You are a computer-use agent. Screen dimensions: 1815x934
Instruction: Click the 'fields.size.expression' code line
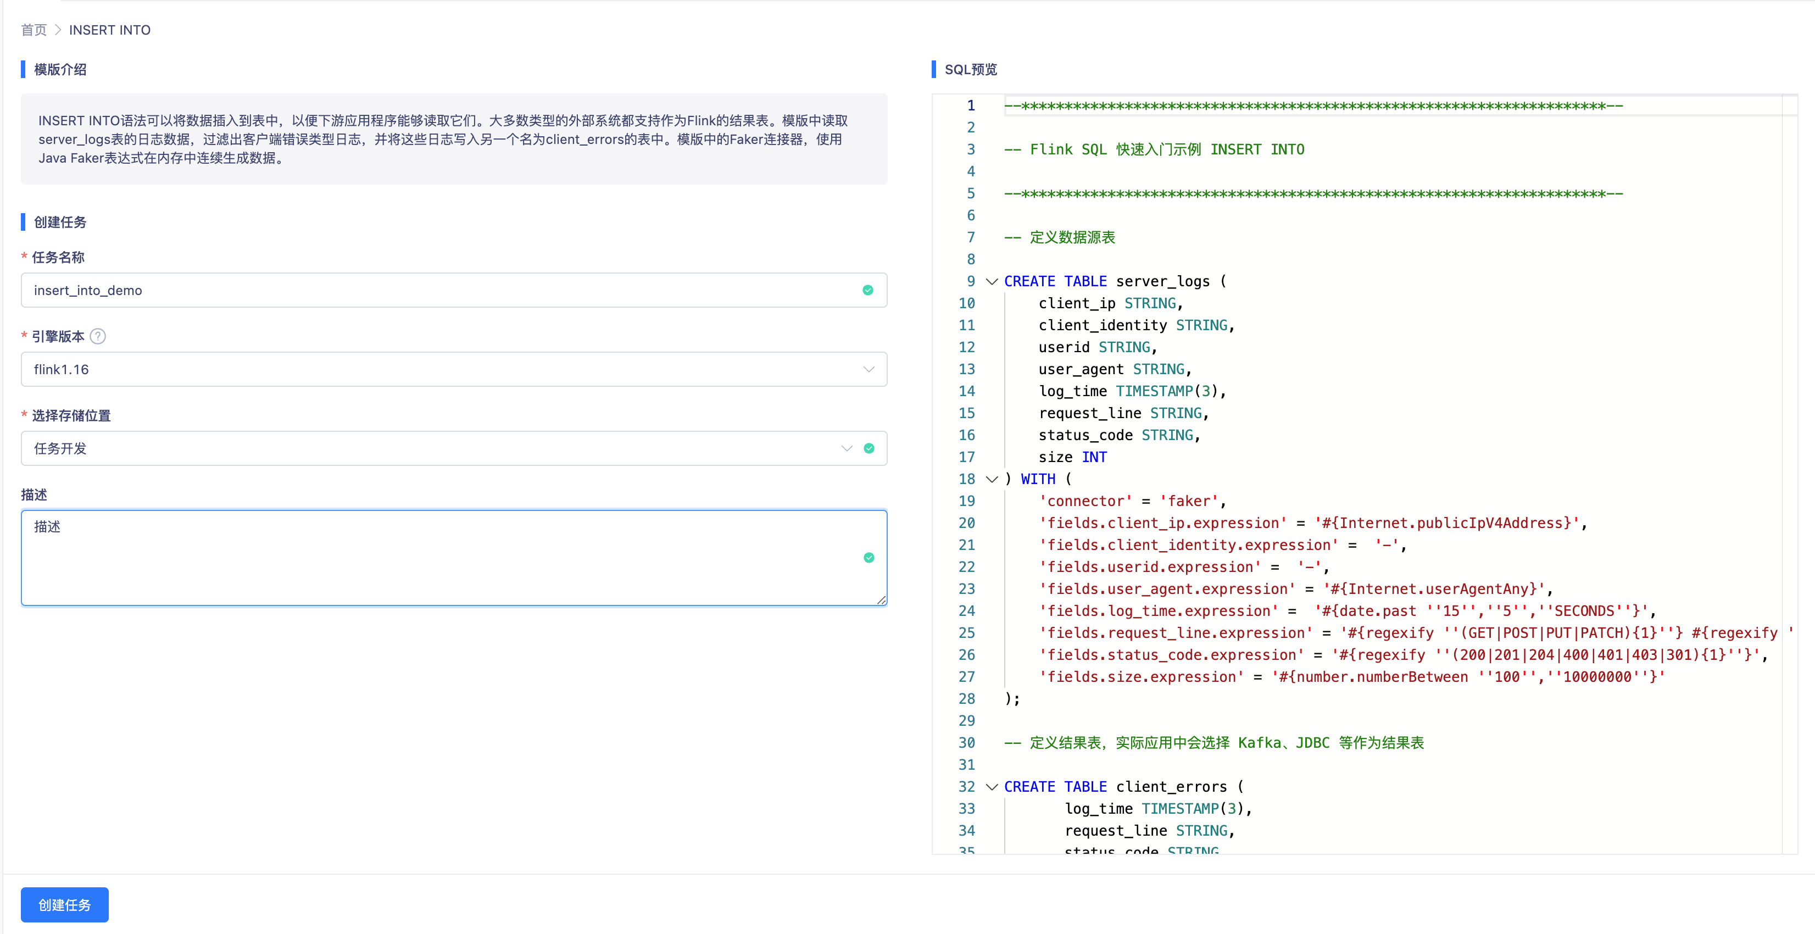1352,677
